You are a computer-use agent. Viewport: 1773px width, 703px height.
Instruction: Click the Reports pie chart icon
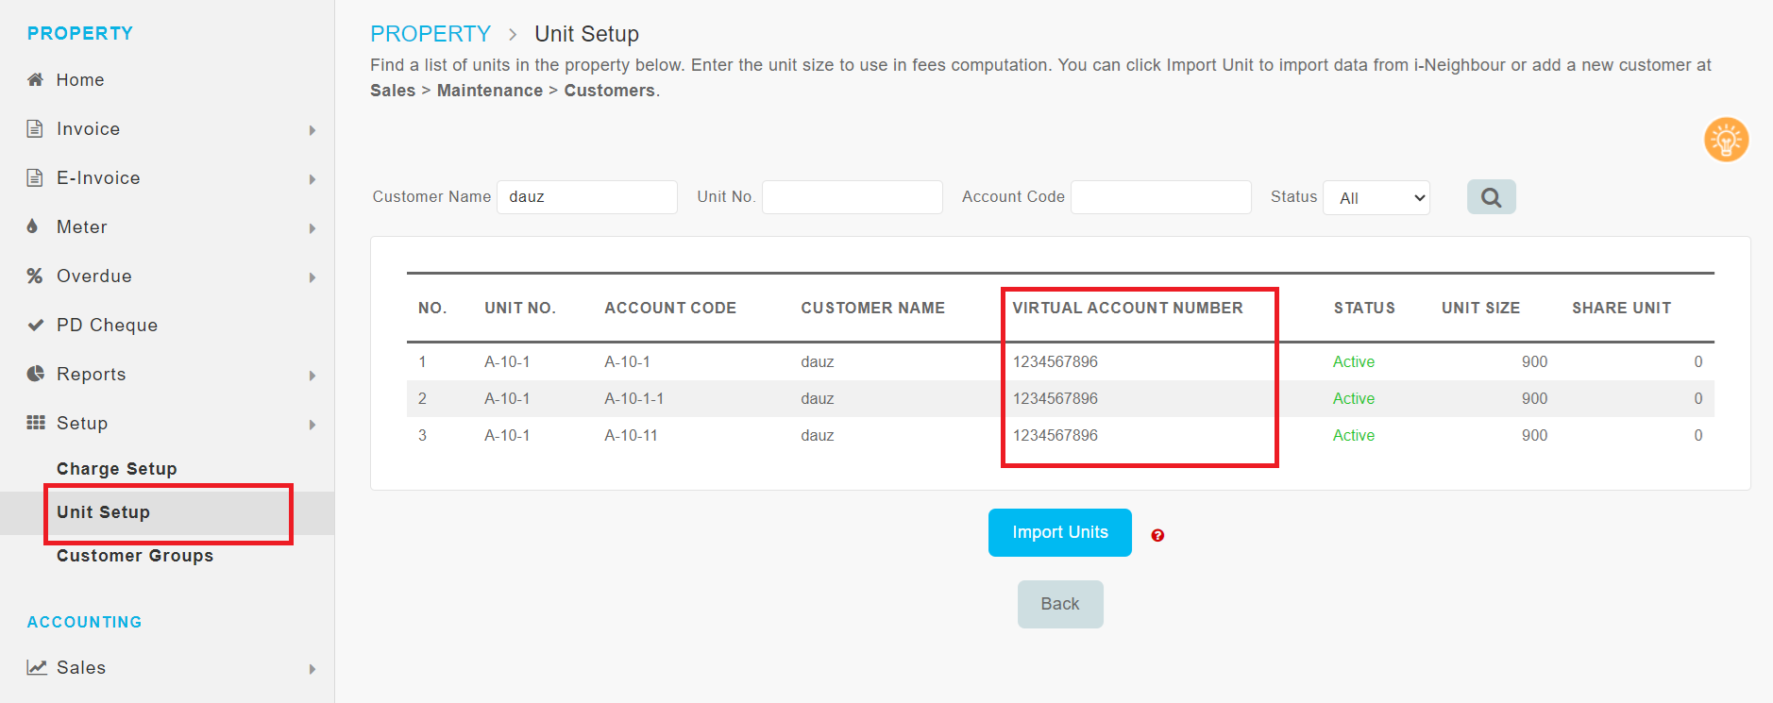(x=35, y=374)
